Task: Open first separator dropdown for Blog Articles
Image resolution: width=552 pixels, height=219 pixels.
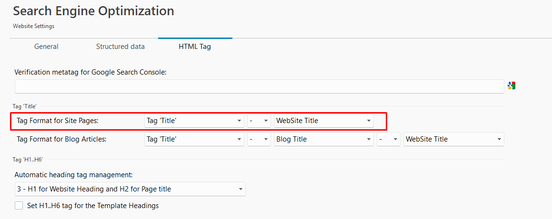Action: (259, 139)
